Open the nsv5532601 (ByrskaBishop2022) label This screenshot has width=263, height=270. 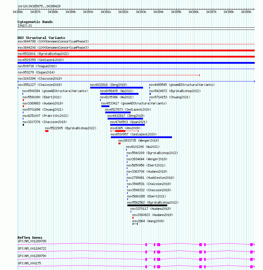click(x=43, y=54)
